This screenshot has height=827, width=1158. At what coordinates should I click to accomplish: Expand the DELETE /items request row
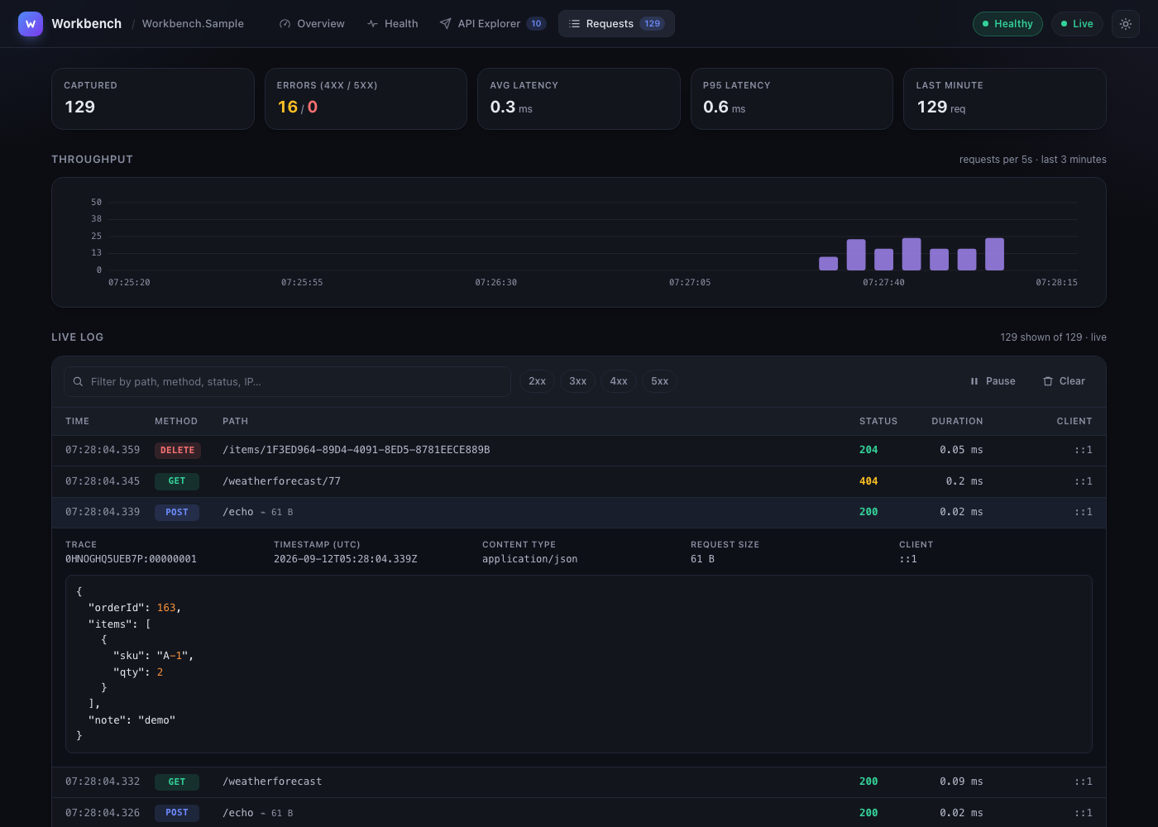[x=579, y=450]
